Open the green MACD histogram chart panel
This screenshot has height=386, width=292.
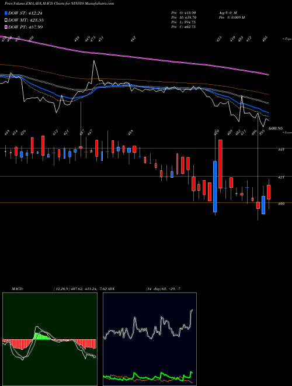pyautogui.click(x=50, y=339)
